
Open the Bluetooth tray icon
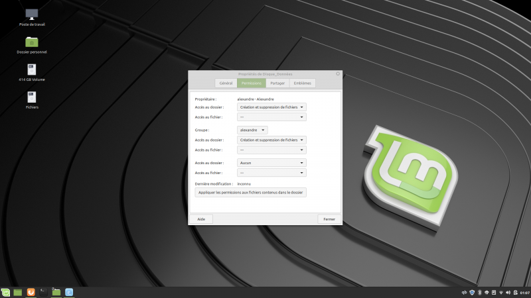coord(479,293)
